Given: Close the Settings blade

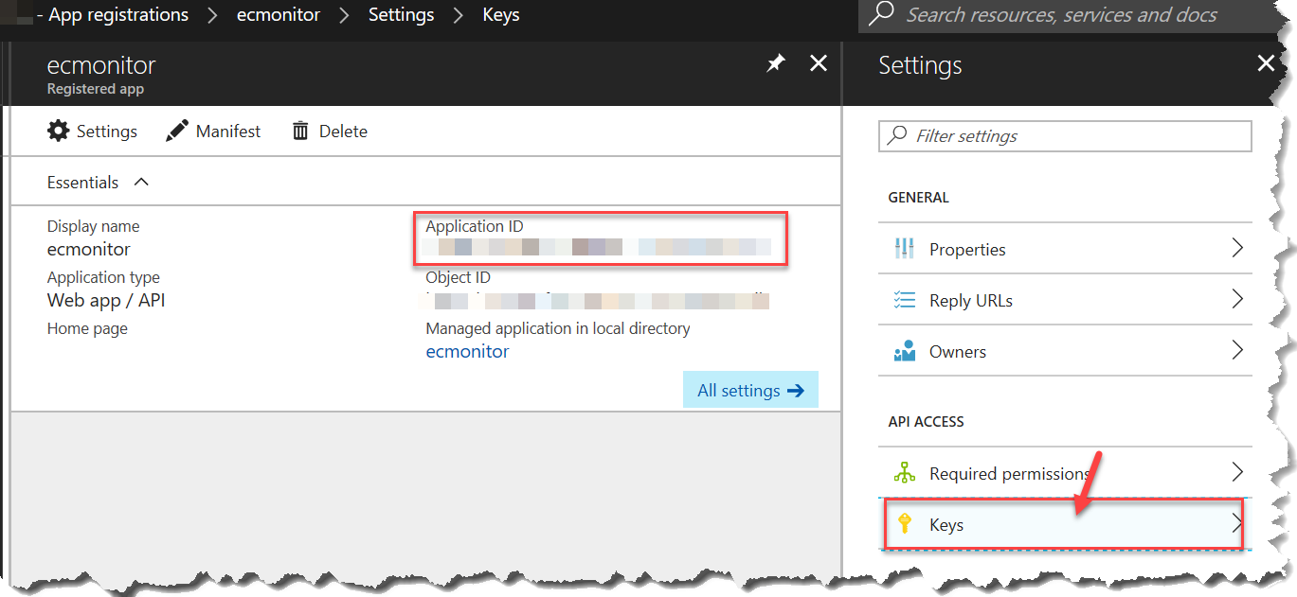Looking at the screenshot, I should tap(1266, 63).
